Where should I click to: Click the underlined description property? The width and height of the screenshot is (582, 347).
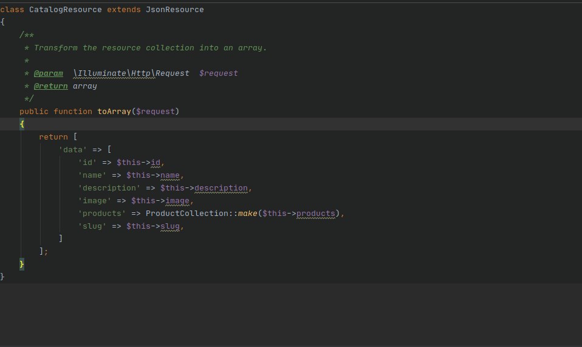tap(221, 188)
